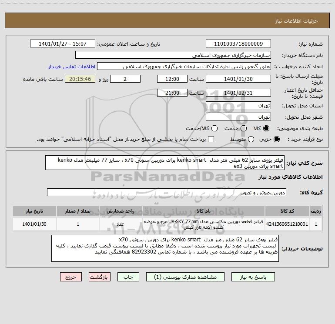
Task: Select the کالا radio button
Action: pyautogui.click(x=266, y=128)
